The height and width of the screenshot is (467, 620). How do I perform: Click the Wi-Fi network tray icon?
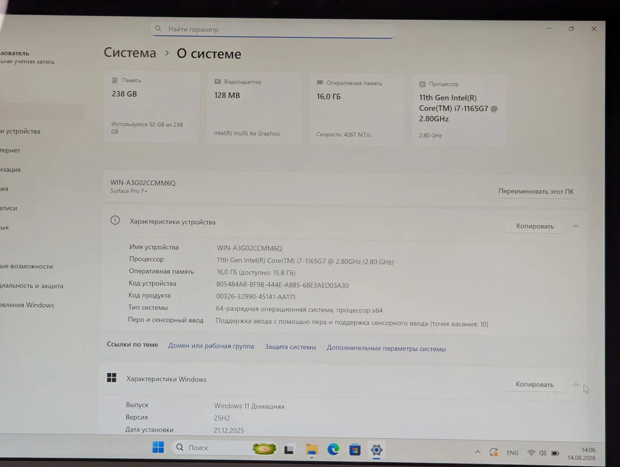coord(531,453)
